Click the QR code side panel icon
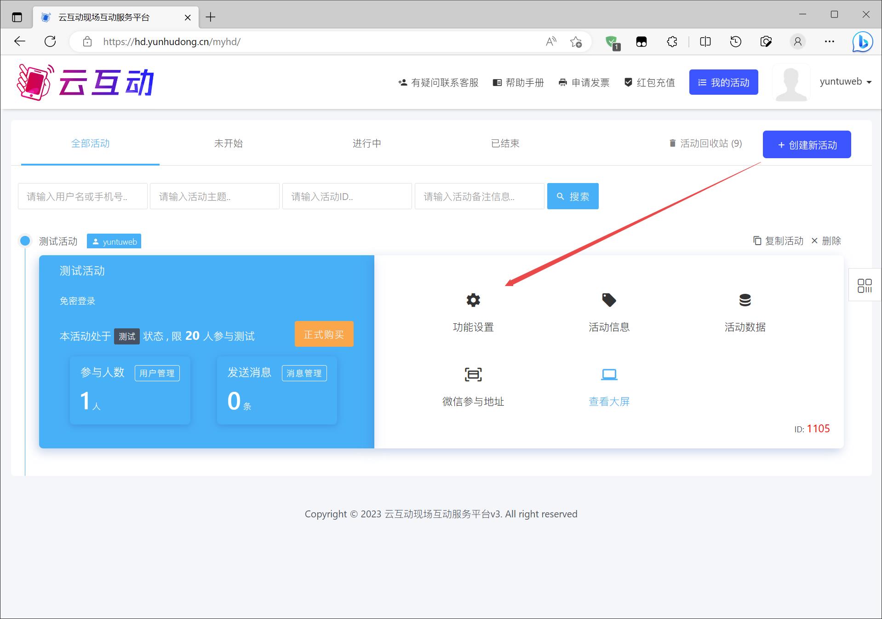The width and height of the screenshot is (882, 619). pos(865,286)
